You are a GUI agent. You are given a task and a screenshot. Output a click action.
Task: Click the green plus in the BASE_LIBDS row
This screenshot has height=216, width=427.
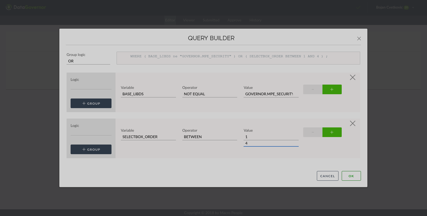pos(332,89)
